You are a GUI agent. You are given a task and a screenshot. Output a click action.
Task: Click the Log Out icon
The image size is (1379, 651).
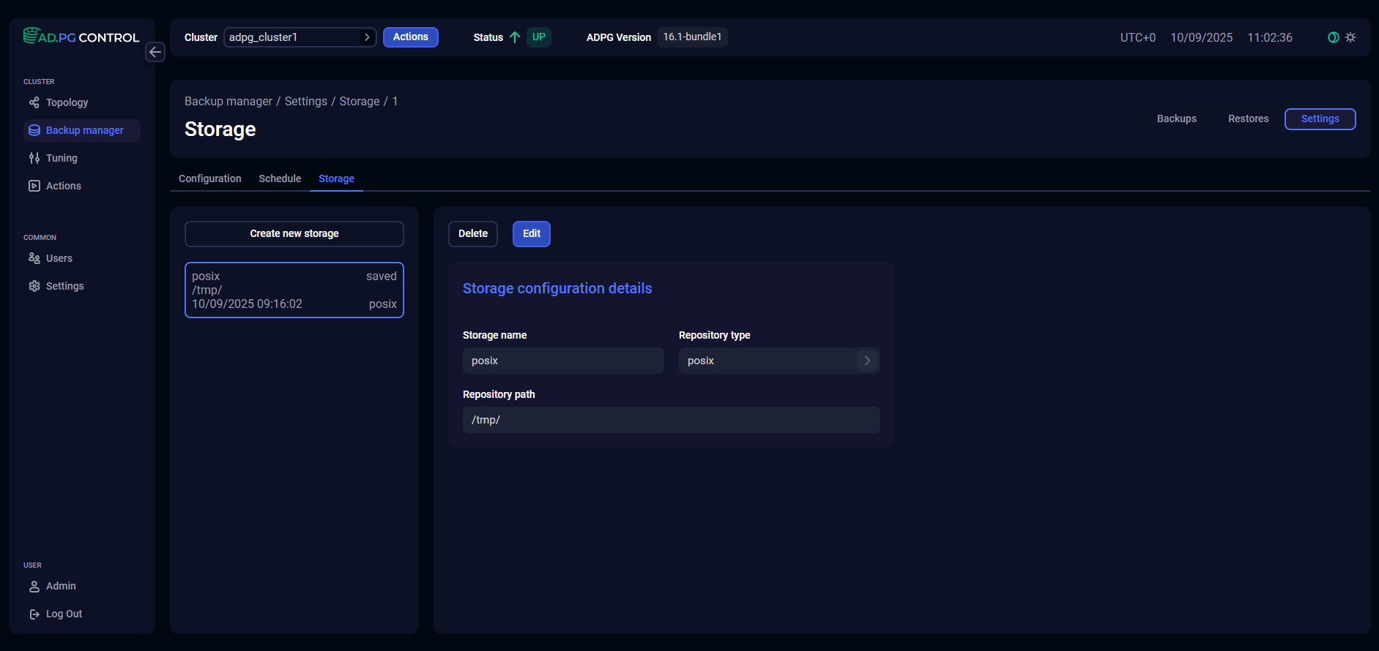pos(34,614)
